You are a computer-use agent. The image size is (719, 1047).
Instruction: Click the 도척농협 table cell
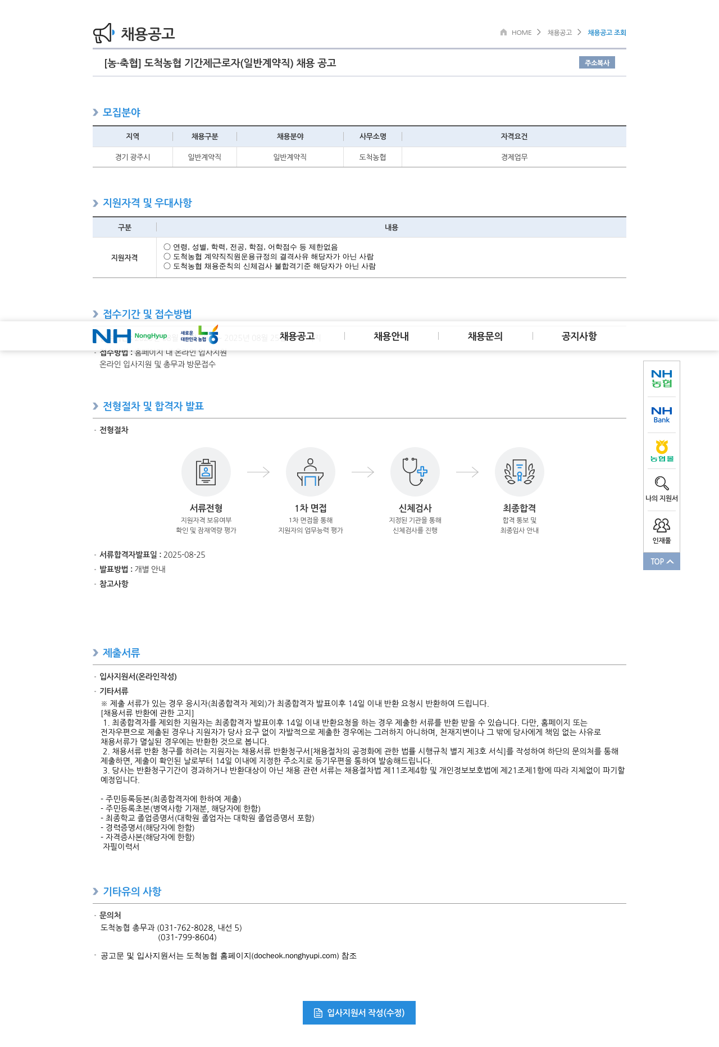click(x=372, y=157)
